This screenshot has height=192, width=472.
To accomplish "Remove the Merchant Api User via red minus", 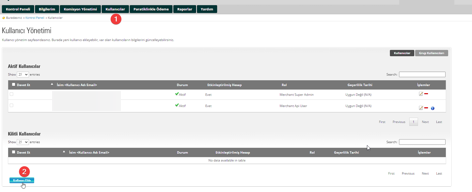I will (426, 108).
